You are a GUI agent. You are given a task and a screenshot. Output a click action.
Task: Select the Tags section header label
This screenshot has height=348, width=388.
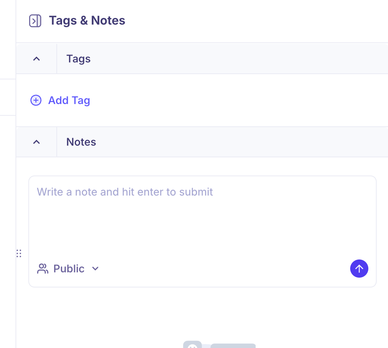pyautogui.click(x=78, y=59)
